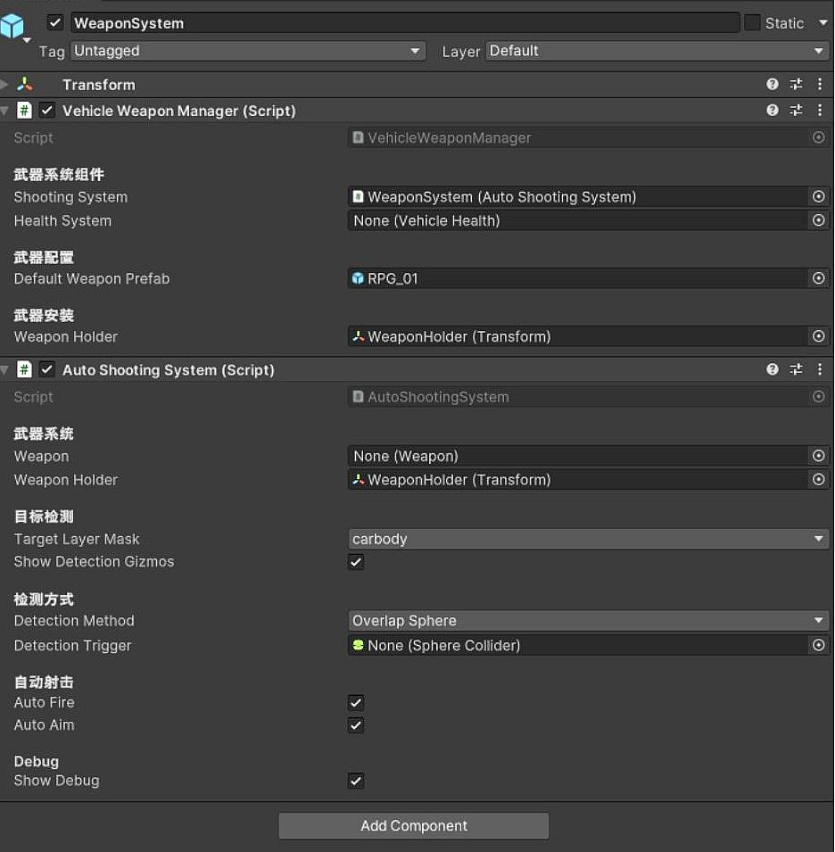The image size is (835, 852).
Task: Click the Add Component button
Action: pos(414,826)
